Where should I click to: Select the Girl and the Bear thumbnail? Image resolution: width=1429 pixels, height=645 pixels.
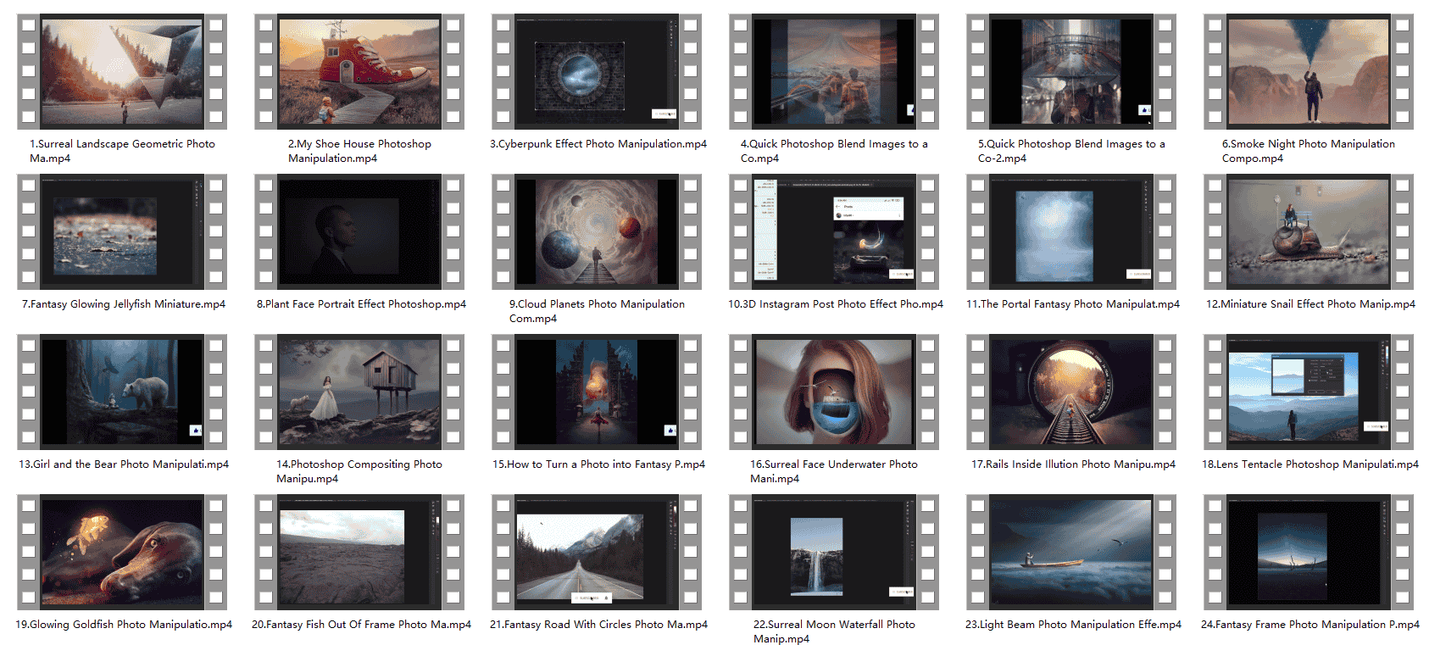(x=122, y=392)
